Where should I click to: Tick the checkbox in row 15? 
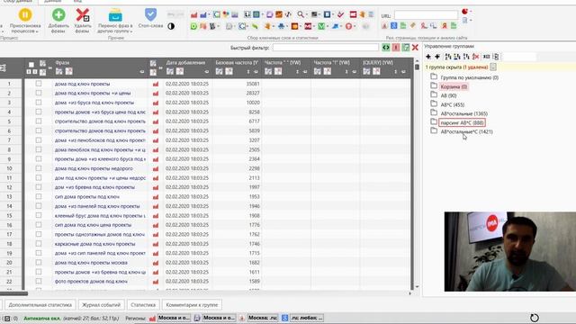(39, 215)
